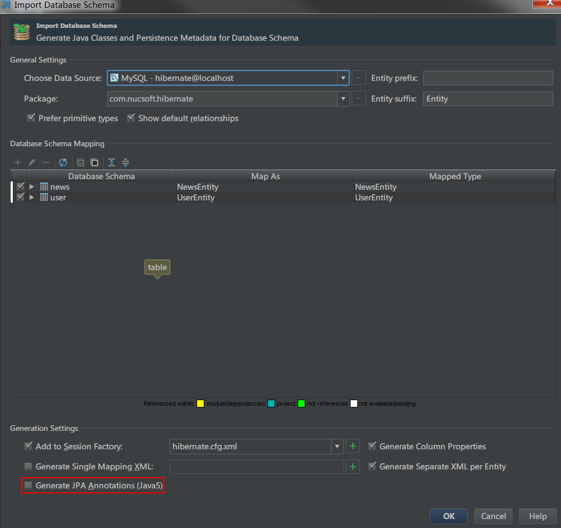561x528 pixels.
Task: Open the package browse (…) button
Action: tap(359, 99)
